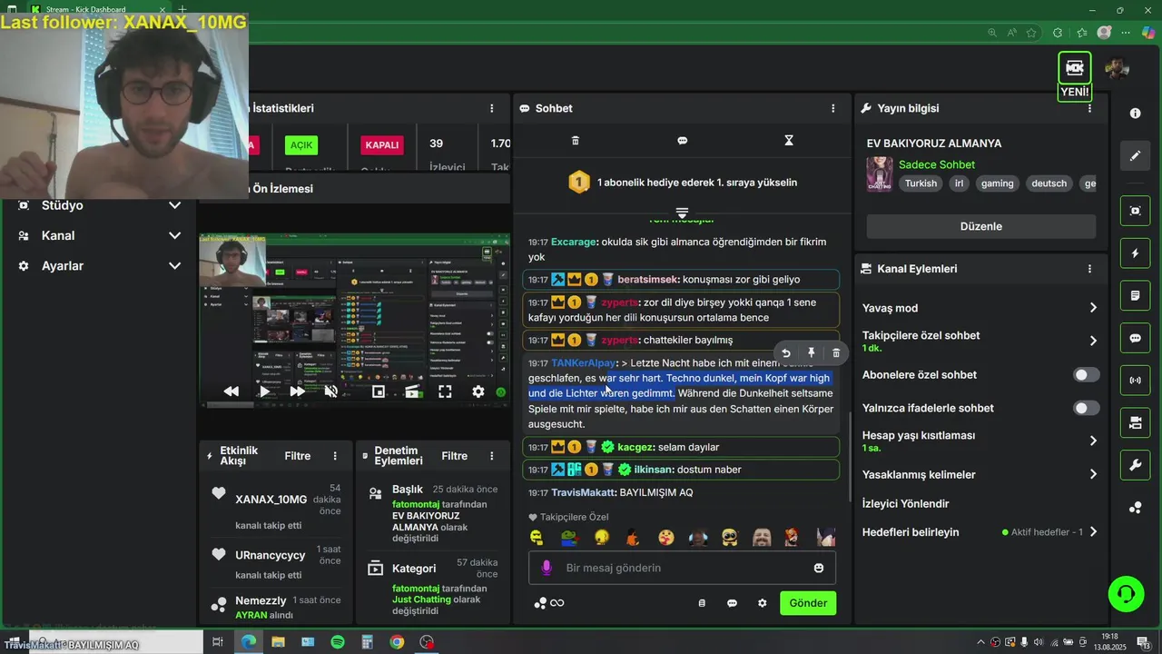Open Google Chrome from the taskbar
Image resolution: width=1162 pixels, height=654 pixels.
pos(397,642)
